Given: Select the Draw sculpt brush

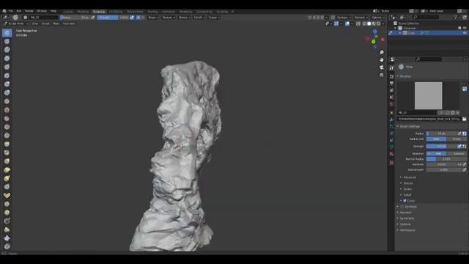Looking at the screenshot, I should coord(7,32).
